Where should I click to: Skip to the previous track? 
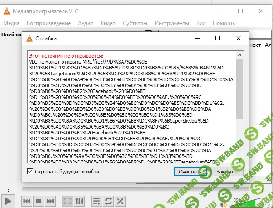[x=27, y=200]
